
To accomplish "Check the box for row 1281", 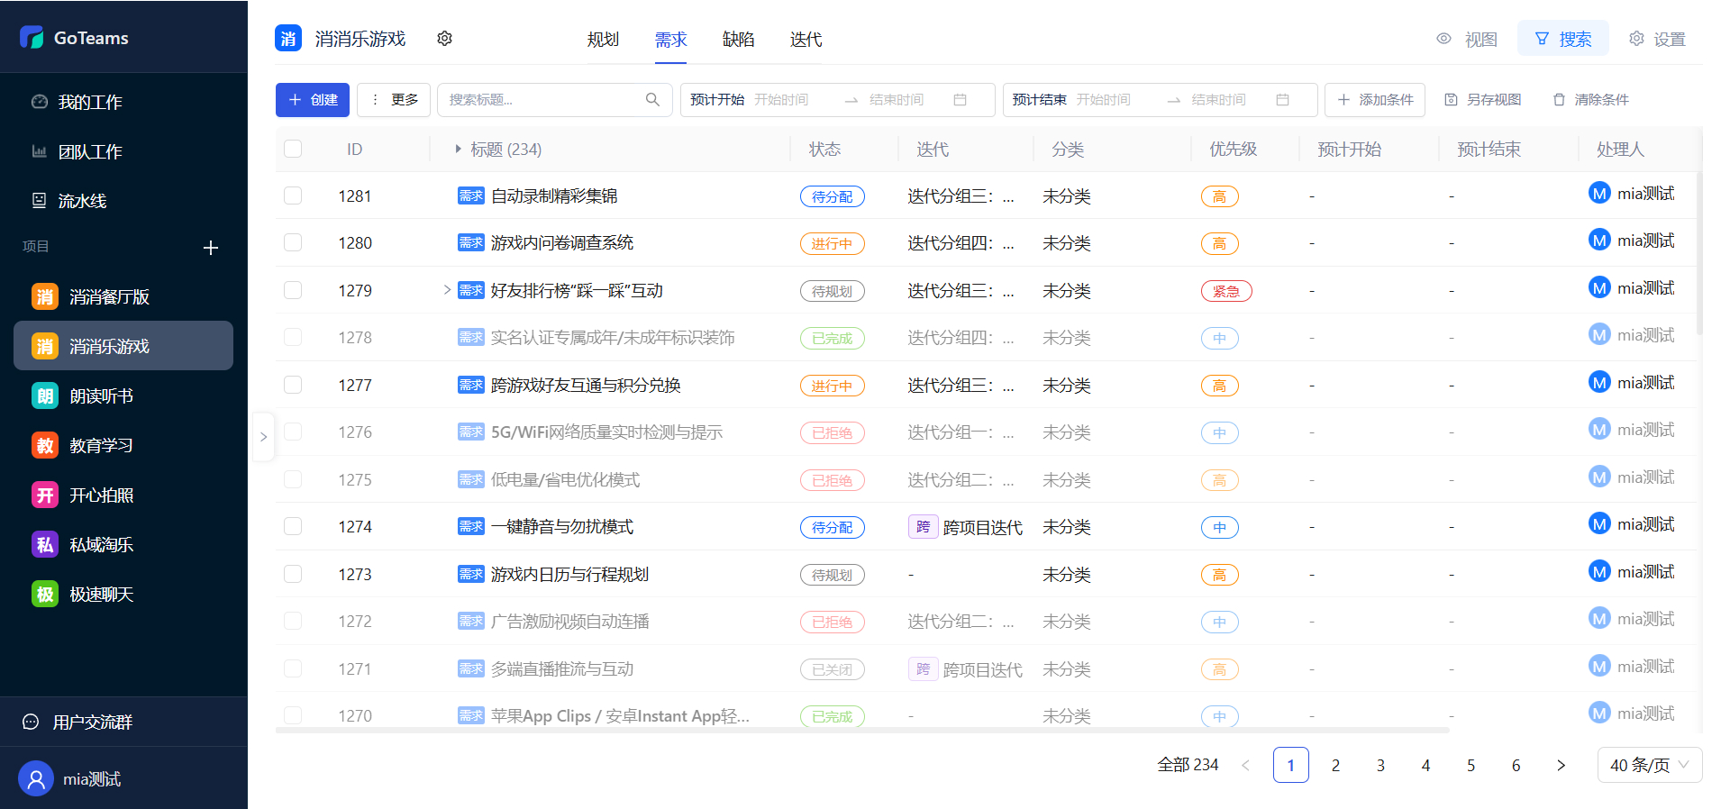I will 293,195.
